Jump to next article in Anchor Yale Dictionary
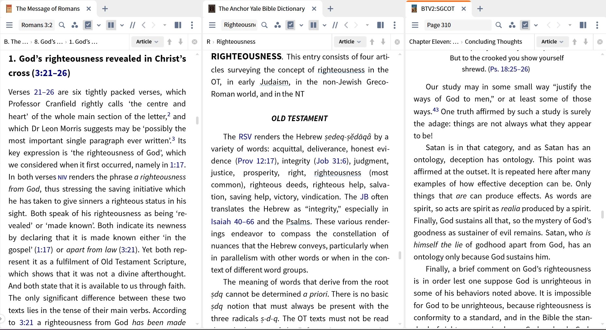The height and width of the screenshot is (330, 606). coord(383,42)
